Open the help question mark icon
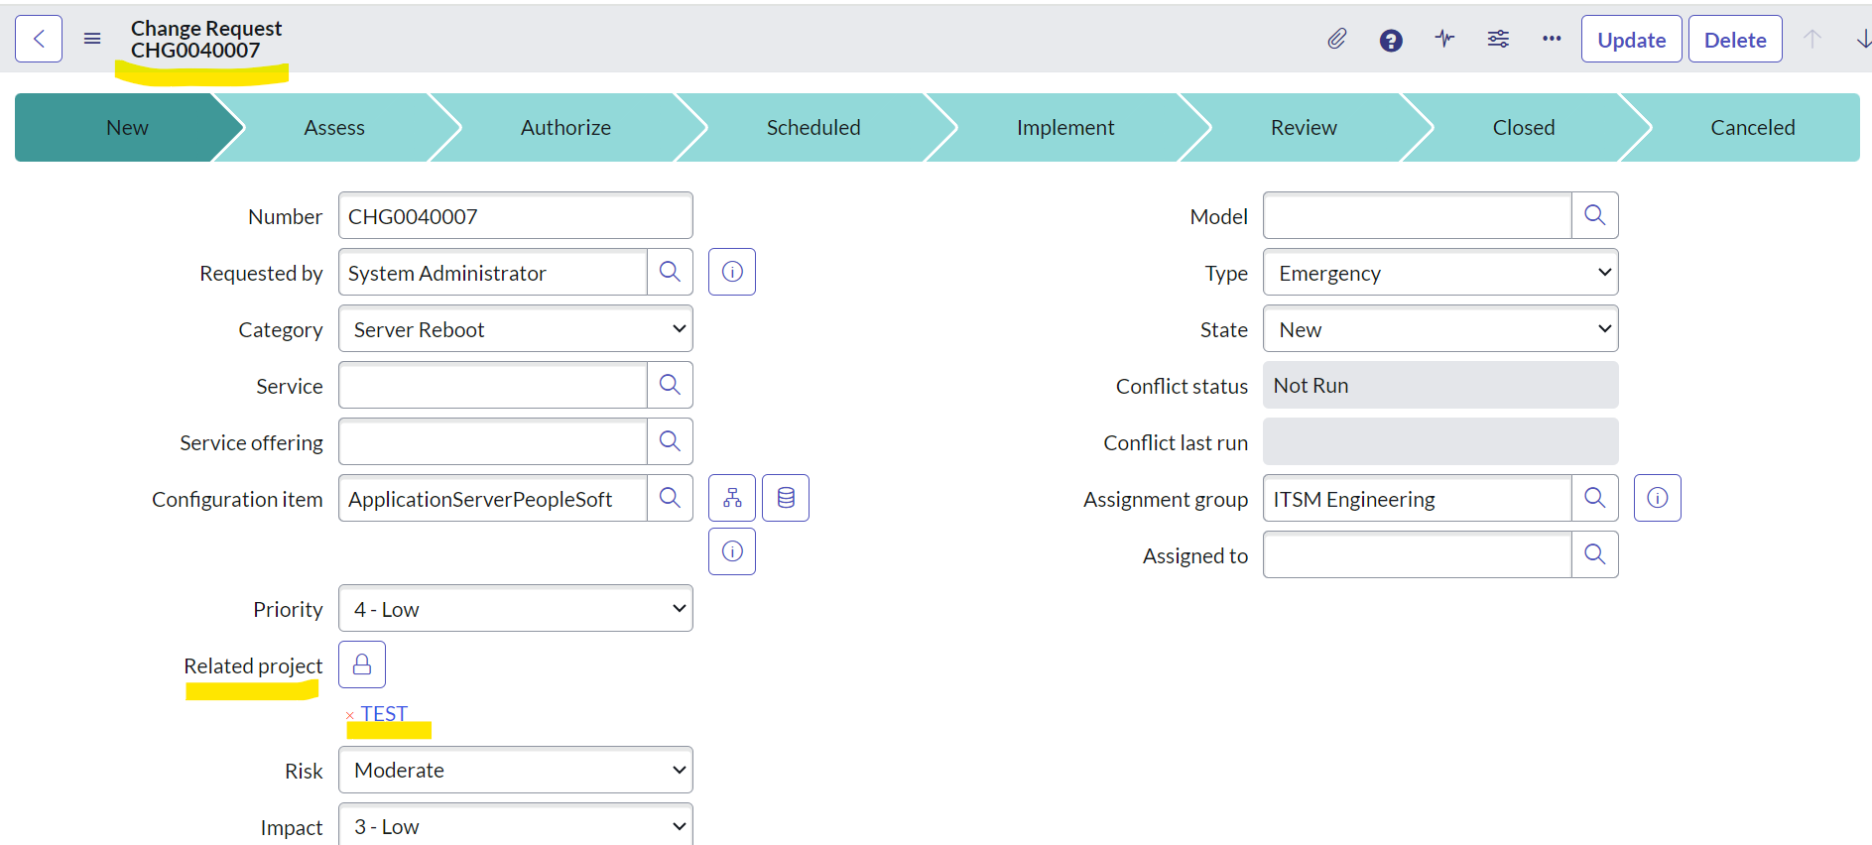Viewport: 1872px width, 845px height. 1391,40
